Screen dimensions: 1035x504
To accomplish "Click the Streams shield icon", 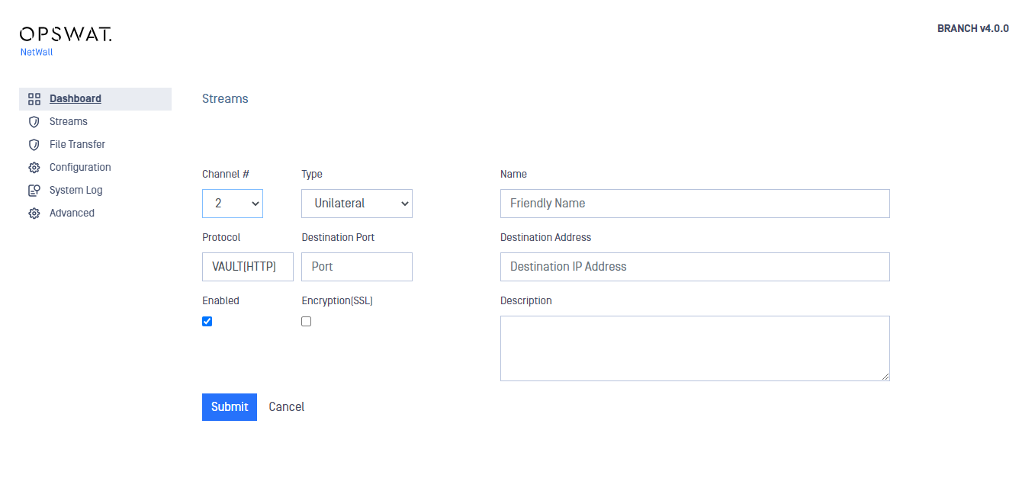I will (x=34, y=122).
